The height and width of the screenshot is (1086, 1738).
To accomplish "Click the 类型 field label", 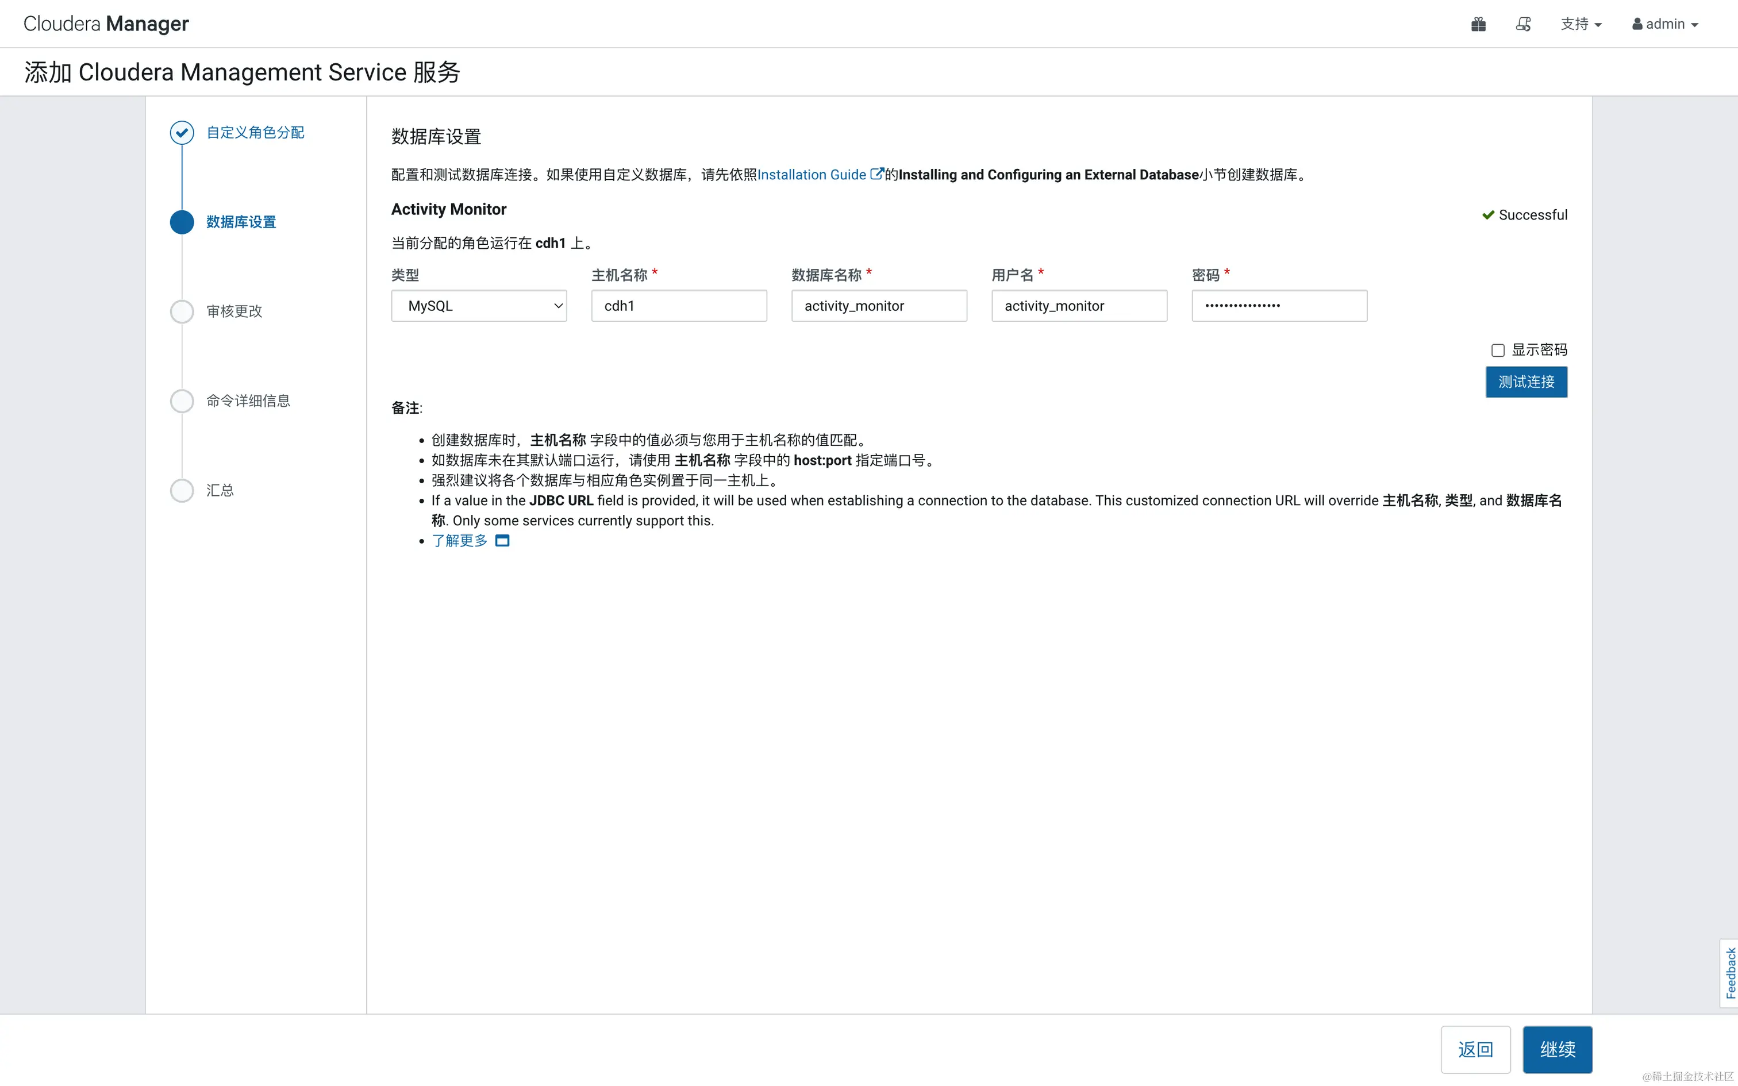I will coord(405,275).
